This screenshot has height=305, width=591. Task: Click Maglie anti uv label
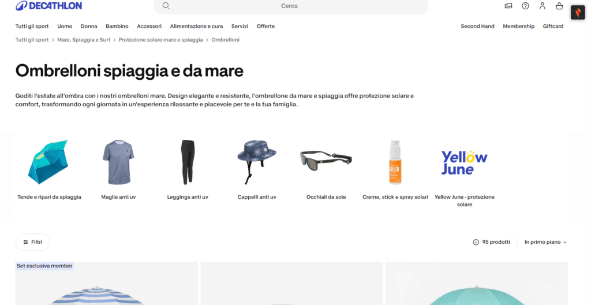(x=118, y=197)
